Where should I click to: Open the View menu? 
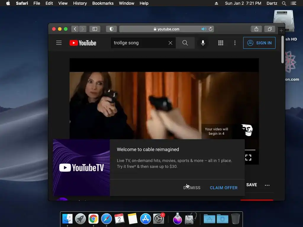pyautogui.click(x=63, y=3)
